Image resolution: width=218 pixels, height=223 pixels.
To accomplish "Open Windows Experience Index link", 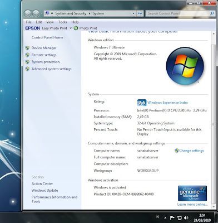I will coord(168,103).
